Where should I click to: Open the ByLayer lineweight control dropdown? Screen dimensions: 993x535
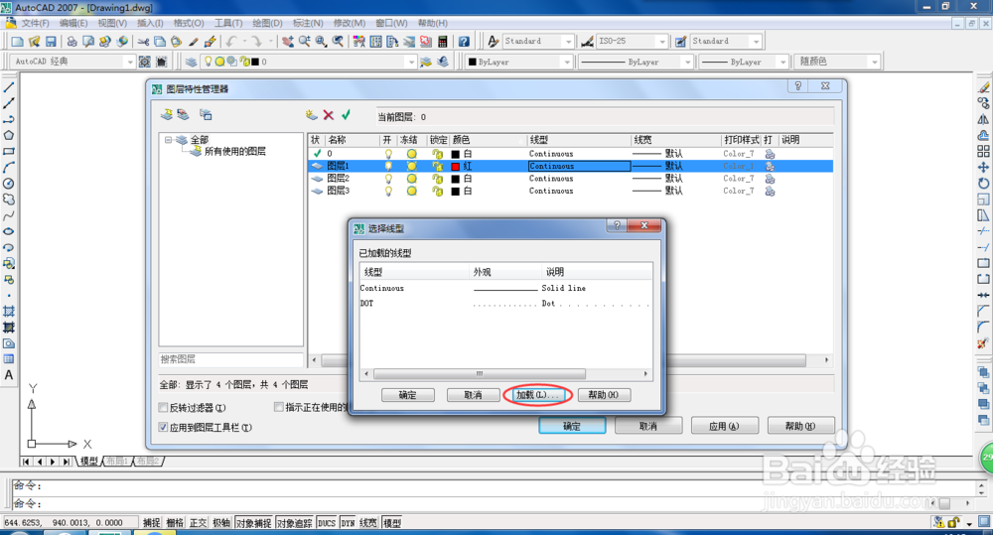[x=782, y=63]
